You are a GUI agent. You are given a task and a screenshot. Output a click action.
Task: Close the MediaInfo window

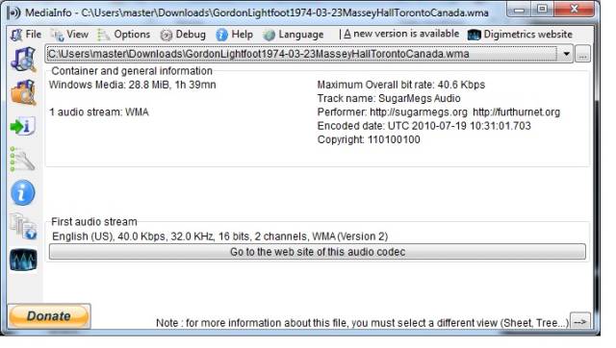pos(574,10)
